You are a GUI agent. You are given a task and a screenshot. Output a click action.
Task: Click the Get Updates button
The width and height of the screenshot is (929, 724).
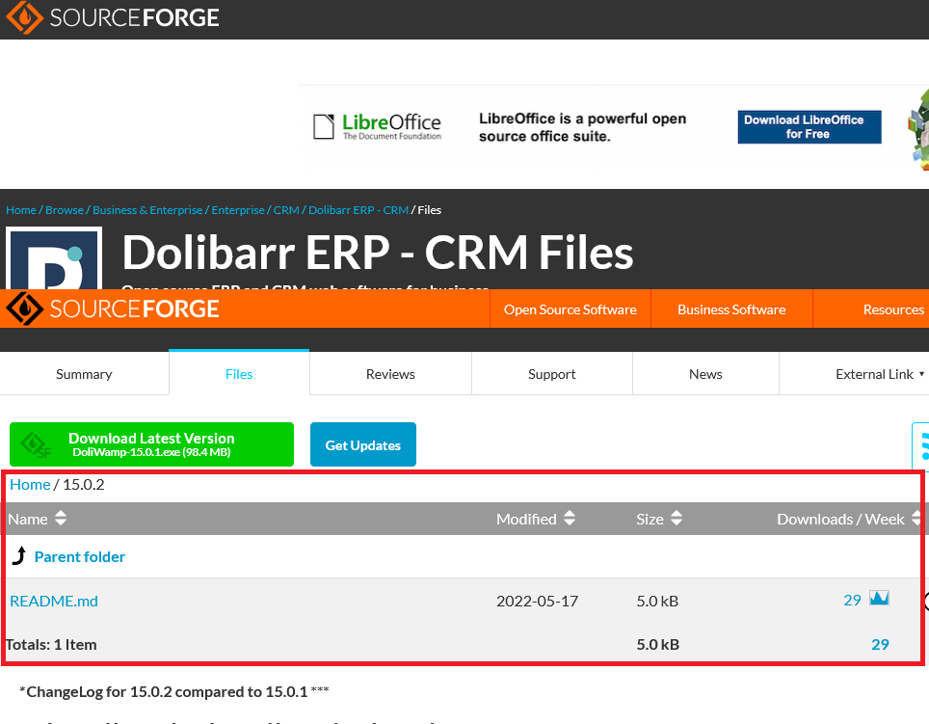coord(363,444)
